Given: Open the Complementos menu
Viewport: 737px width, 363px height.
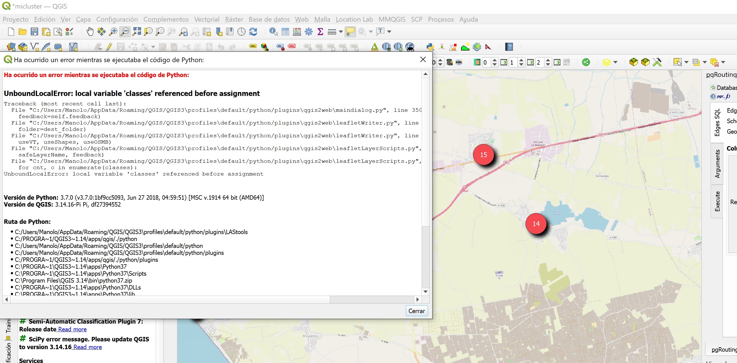Looking at the screenshot, I should (x=166, y=19).
